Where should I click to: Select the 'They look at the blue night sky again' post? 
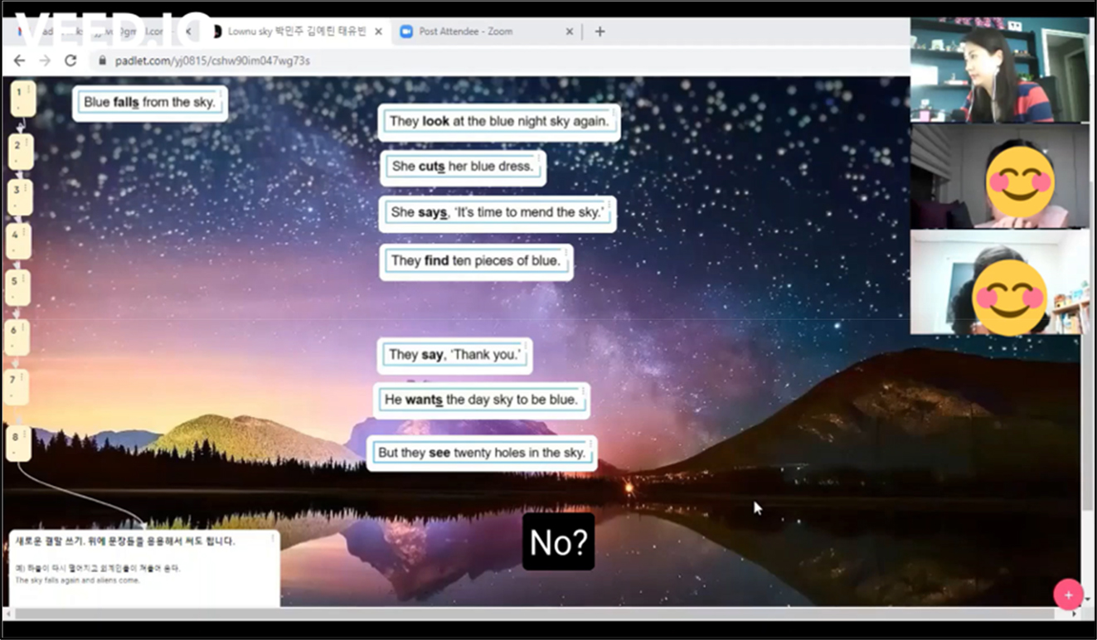[x=498, y=122]
